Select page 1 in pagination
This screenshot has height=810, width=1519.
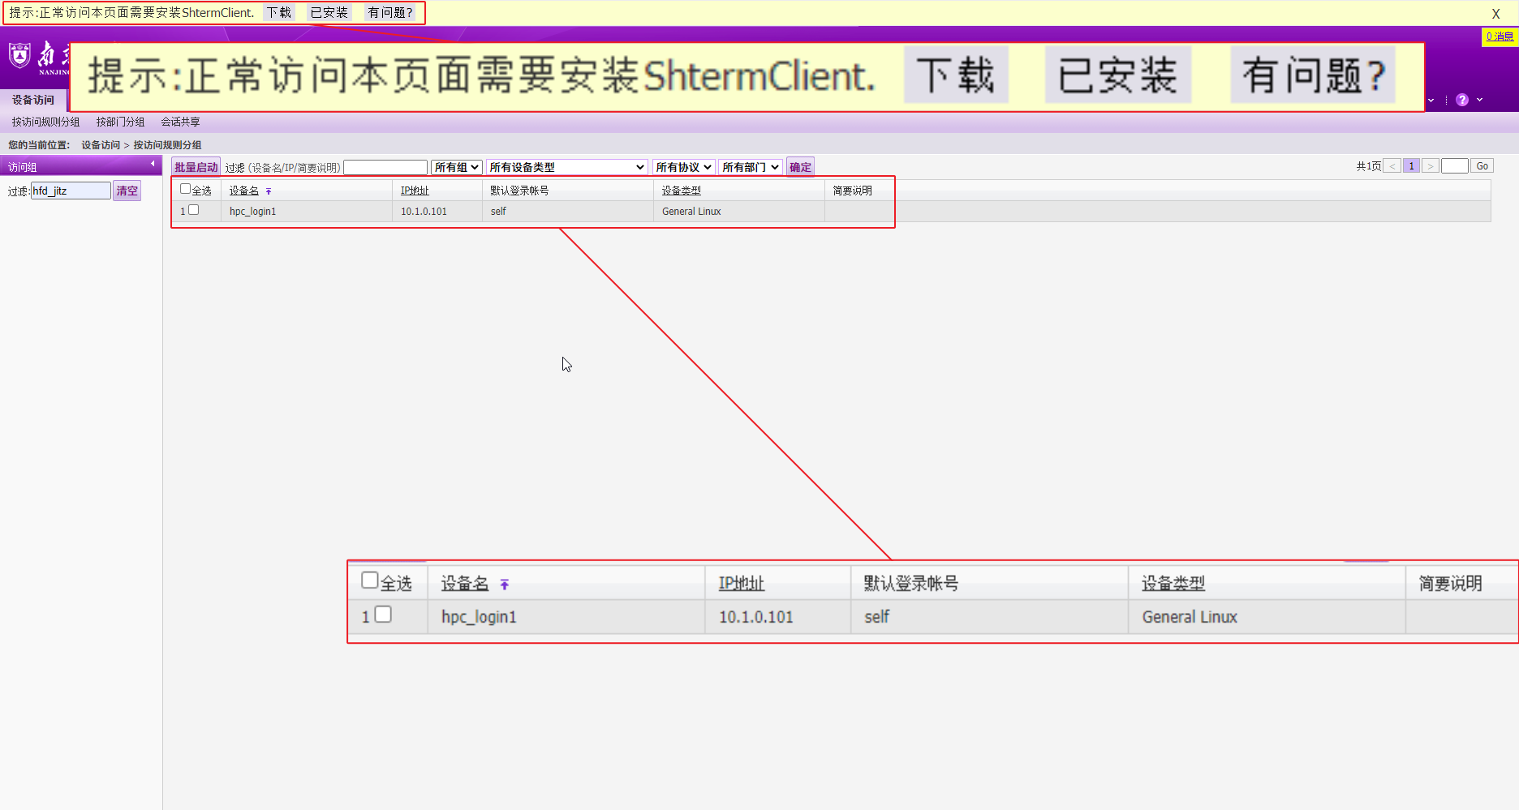pyautogui.click(x=1412, y=166)
